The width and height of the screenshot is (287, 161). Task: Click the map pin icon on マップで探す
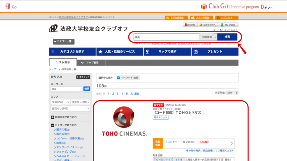pos(147,52)
